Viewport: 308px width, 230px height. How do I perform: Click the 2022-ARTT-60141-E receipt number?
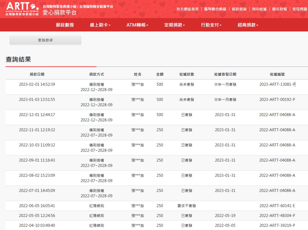pyautogui.click(x=277, y=206)
